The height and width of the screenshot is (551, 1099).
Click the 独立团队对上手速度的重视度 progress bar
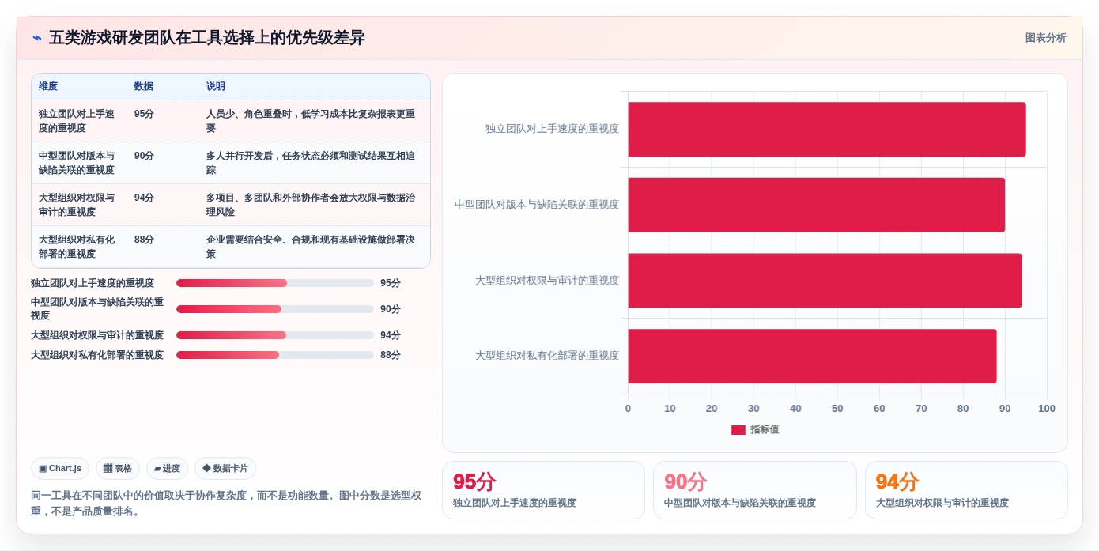coord(275,283)
